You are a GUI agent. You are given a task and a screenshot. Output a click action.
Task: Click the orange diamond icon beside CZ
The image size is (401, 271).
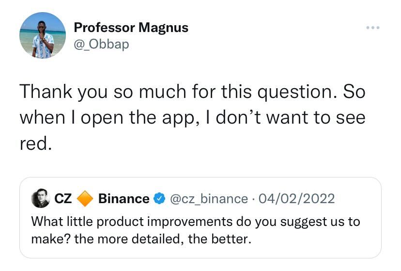coord(85,198)
